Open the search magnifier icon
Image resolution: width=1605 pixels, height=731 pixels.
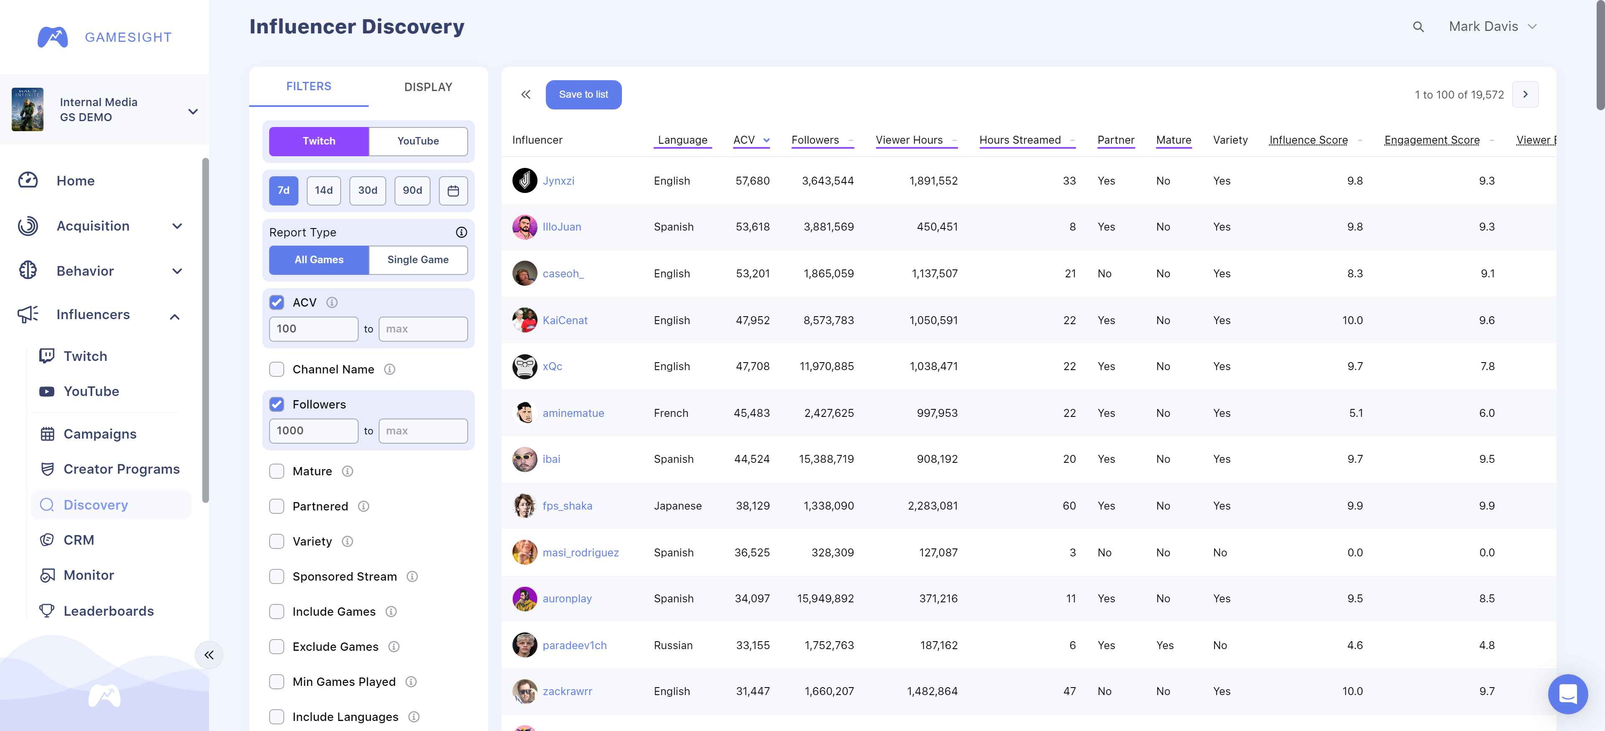point(1418,27)
